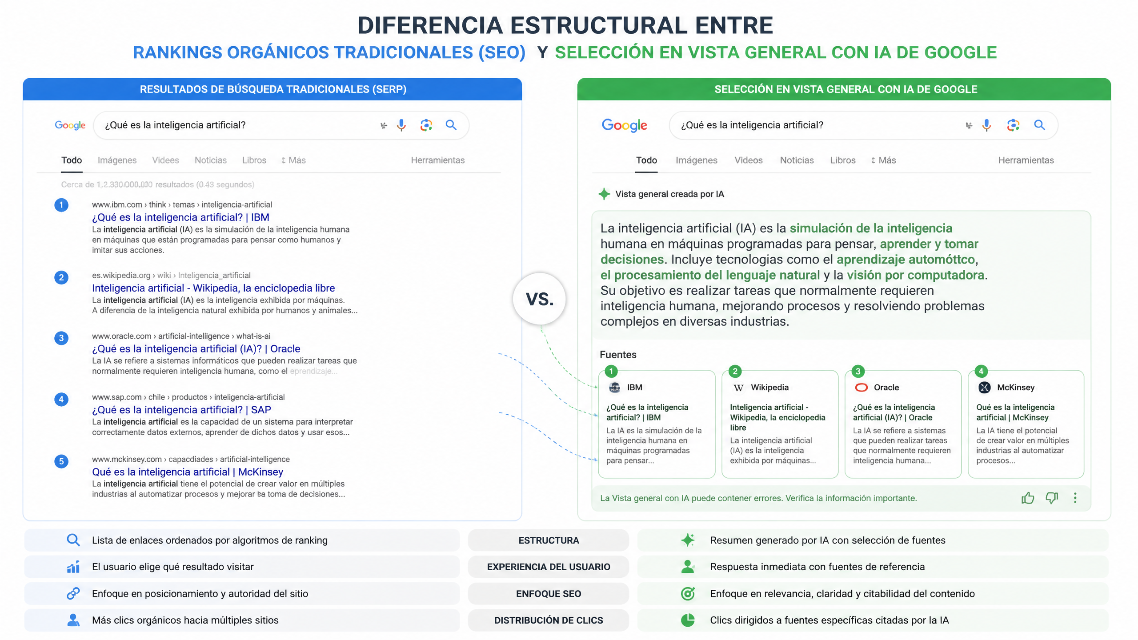
Task: Click the Oracle source card title link
Action: click(x=894, y=412)
